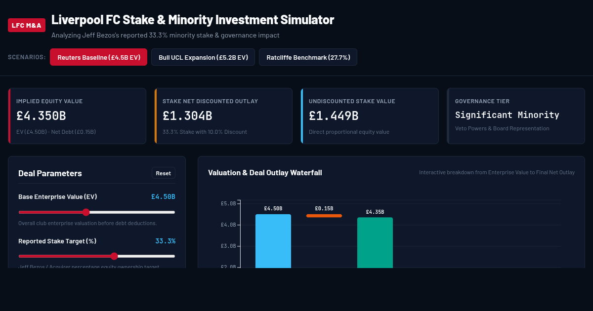
Task: Click the 'Overall club enterprise valuation before debt deductions' hint
Action: tap(87, 223)
